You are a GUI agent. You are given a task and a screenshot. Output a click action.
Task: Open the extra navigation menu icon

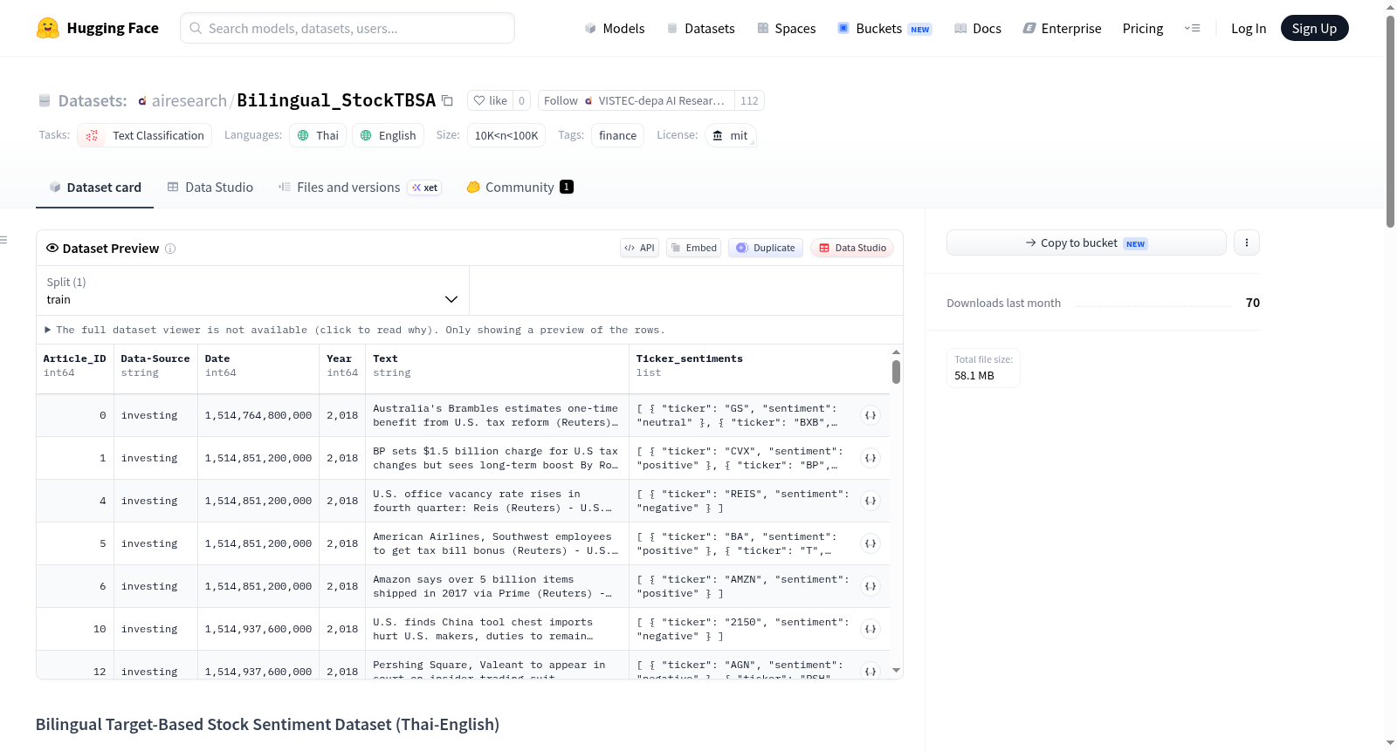pyautogui.click(x=1192, y=28)
